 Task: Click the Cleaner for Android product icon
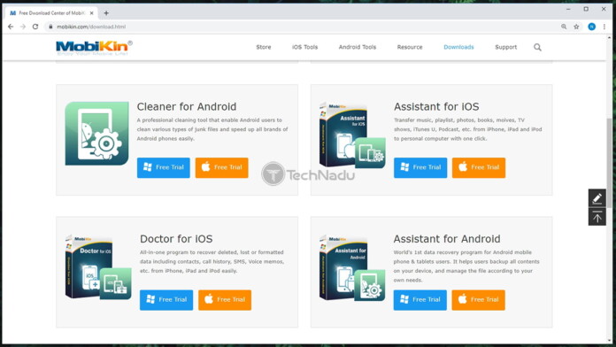click(x=96, y=133)
